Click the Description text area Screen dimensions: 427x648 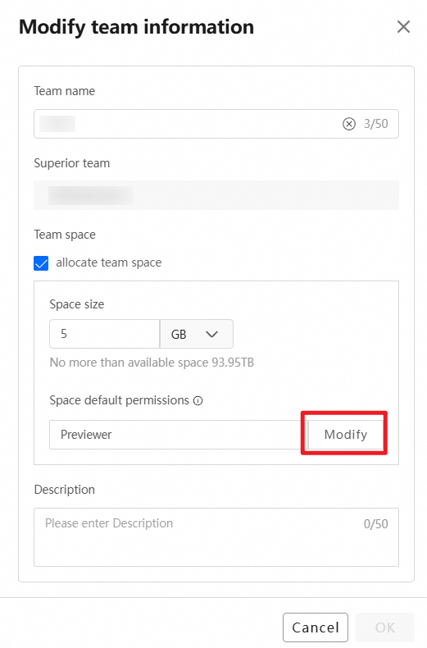(x=216, y=537)
